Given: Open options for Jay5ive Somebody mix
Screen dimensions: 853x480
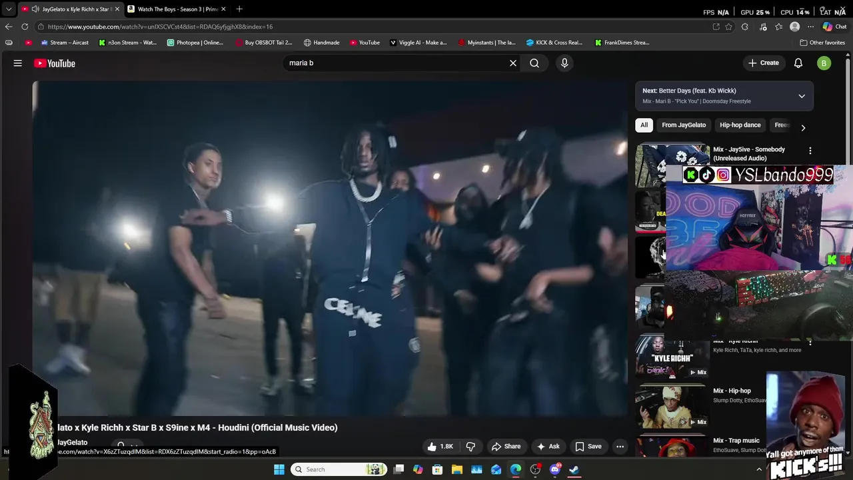Looking at the screenshot, I should [810, 151].
